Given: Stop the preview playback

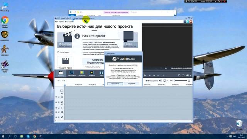Looking at the screenshot, I should click(150, 75).
